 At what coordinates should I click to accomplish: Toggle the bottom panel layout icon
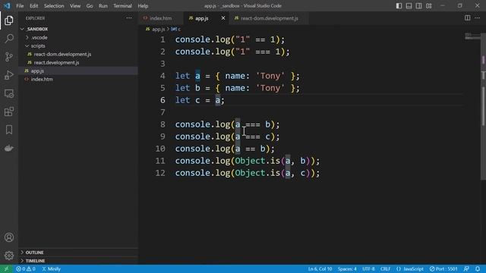pos(409,6)
